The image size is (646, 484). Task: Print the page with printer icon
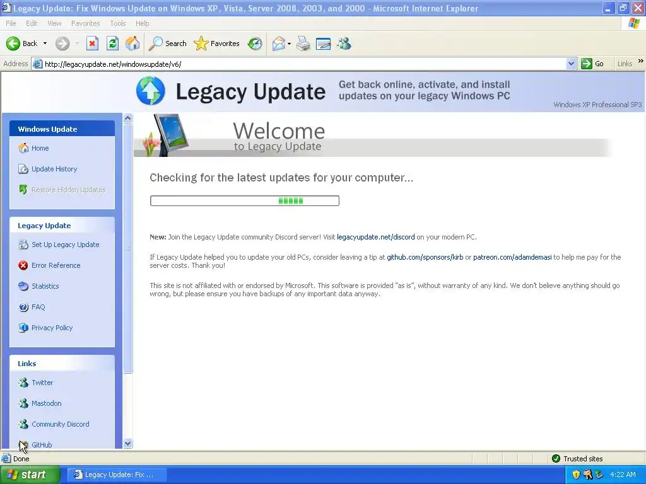tap(303, 43)
